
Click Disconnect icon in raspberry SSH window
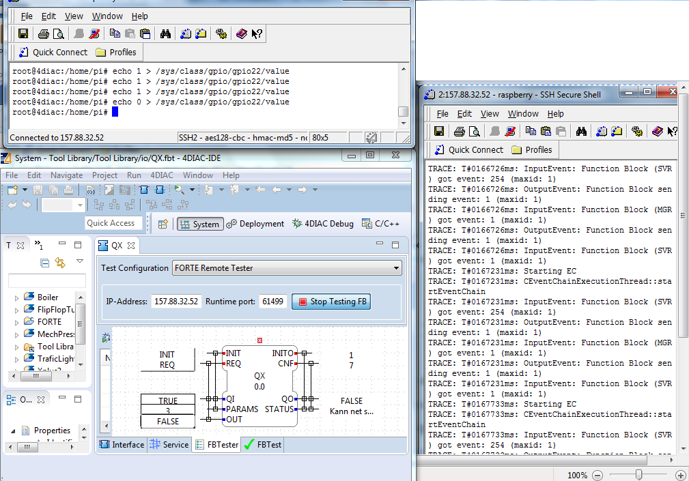(x=510, y=131)
